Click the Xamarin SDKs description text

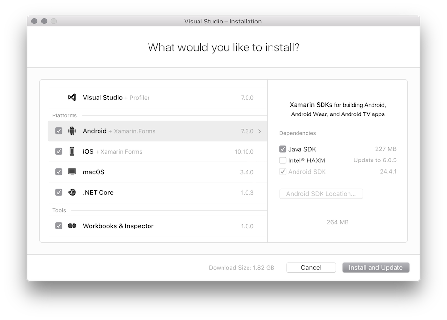click(x=338, y=109)
